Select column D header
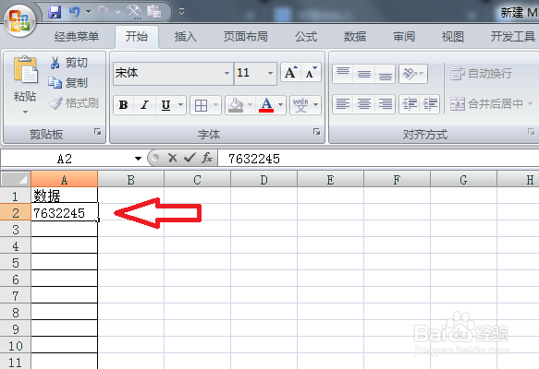 263,179
